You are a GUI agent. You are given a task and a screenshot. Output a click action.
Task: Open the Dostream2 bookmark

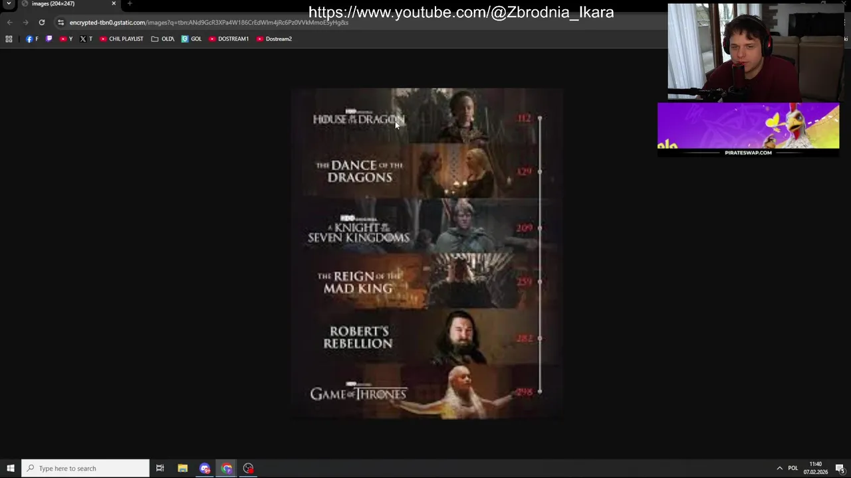click(x=274, y=39)
